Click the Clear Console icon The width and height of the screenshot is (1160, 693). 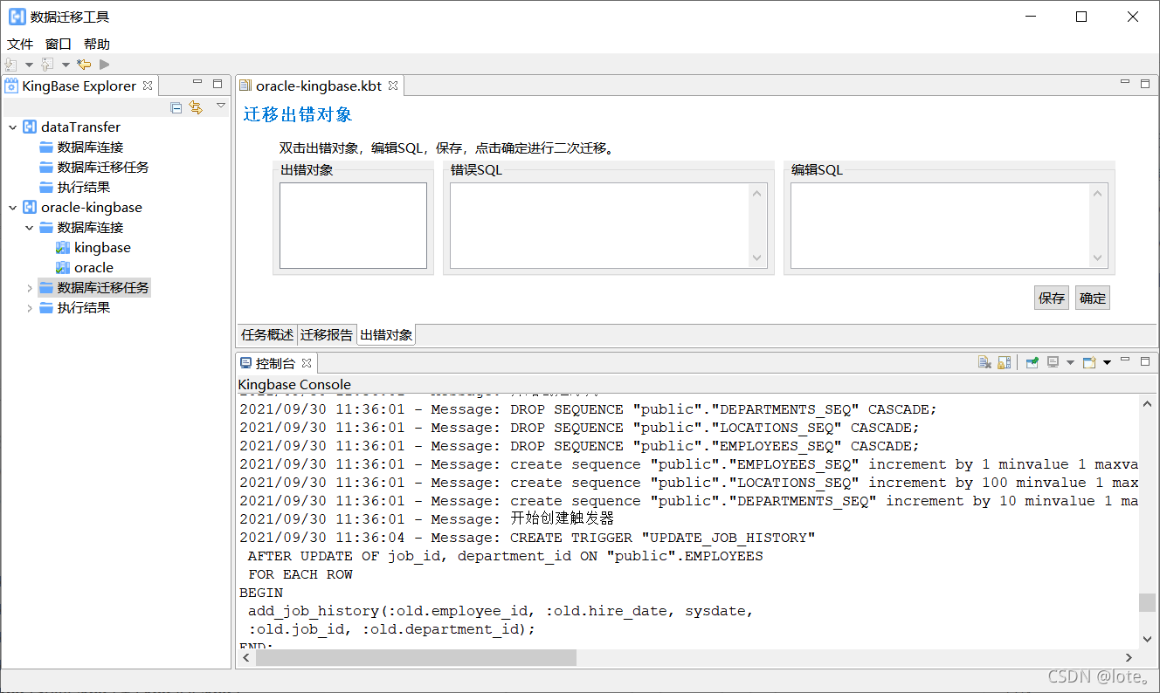984,362
